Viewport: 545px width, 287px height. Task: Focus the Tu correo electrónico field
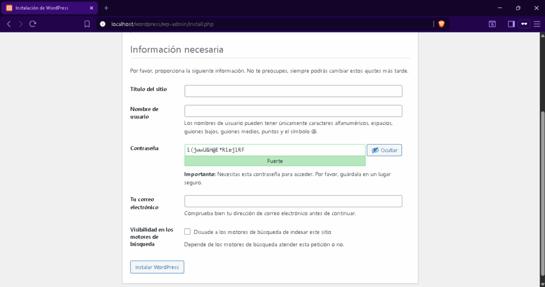click(x=293, y=201)
